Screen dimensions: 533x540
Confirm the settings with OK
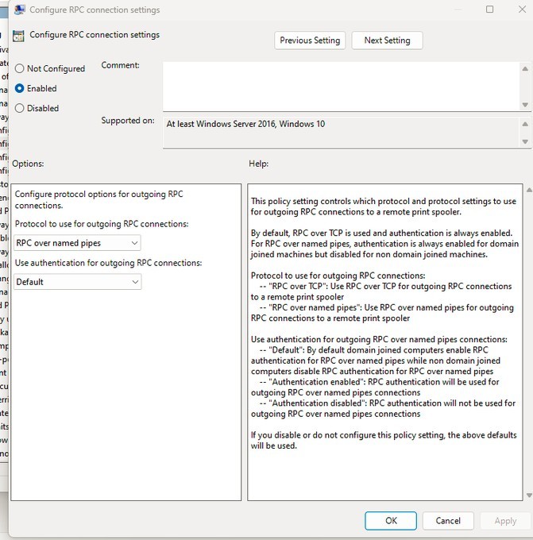[391, 521]
